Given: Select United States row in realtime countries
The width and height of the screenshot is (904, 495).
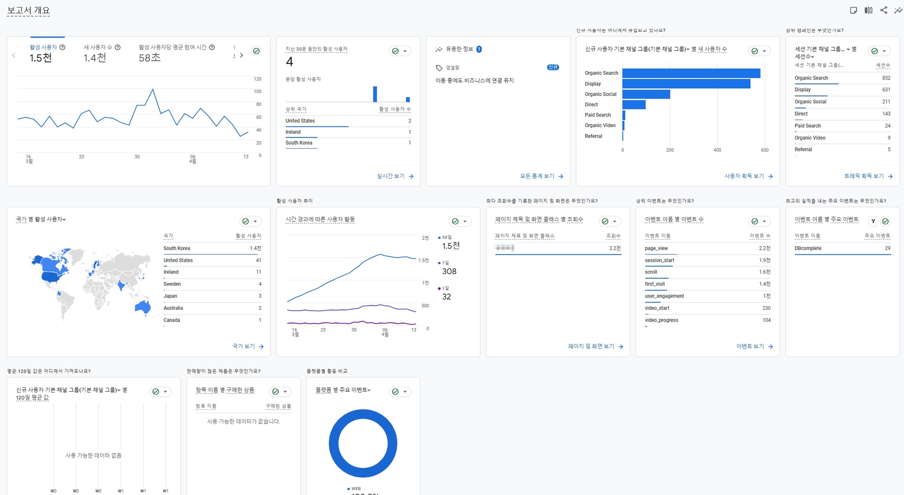Looking at the screenshot, I should 348,121.
